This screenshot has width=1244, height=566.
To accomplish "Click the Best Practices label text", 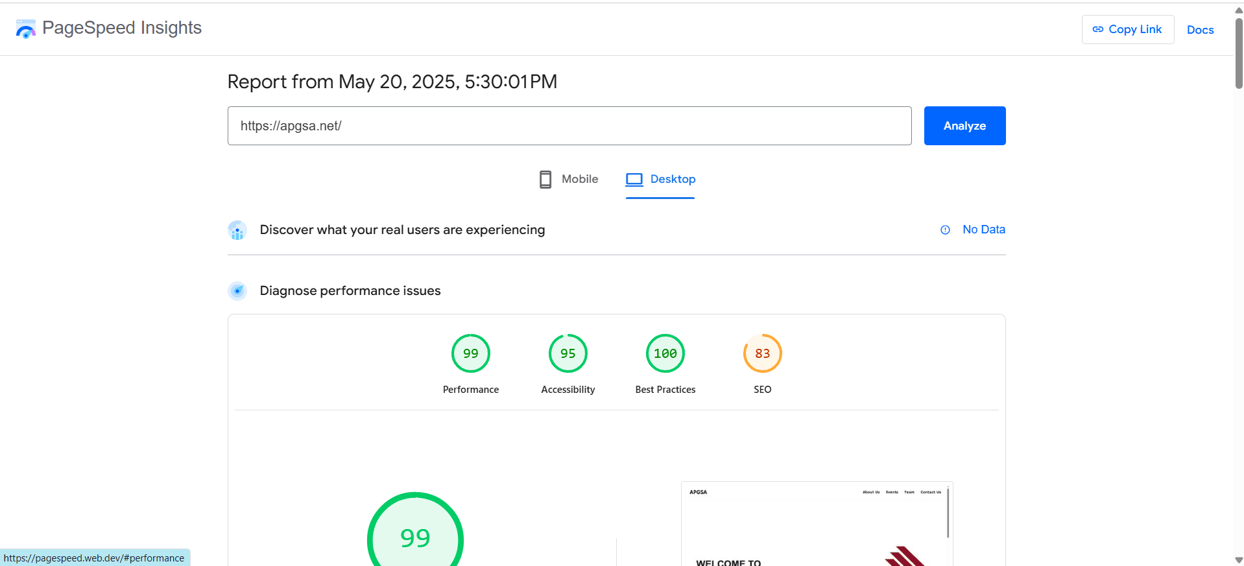I will [x=665, y=390].
